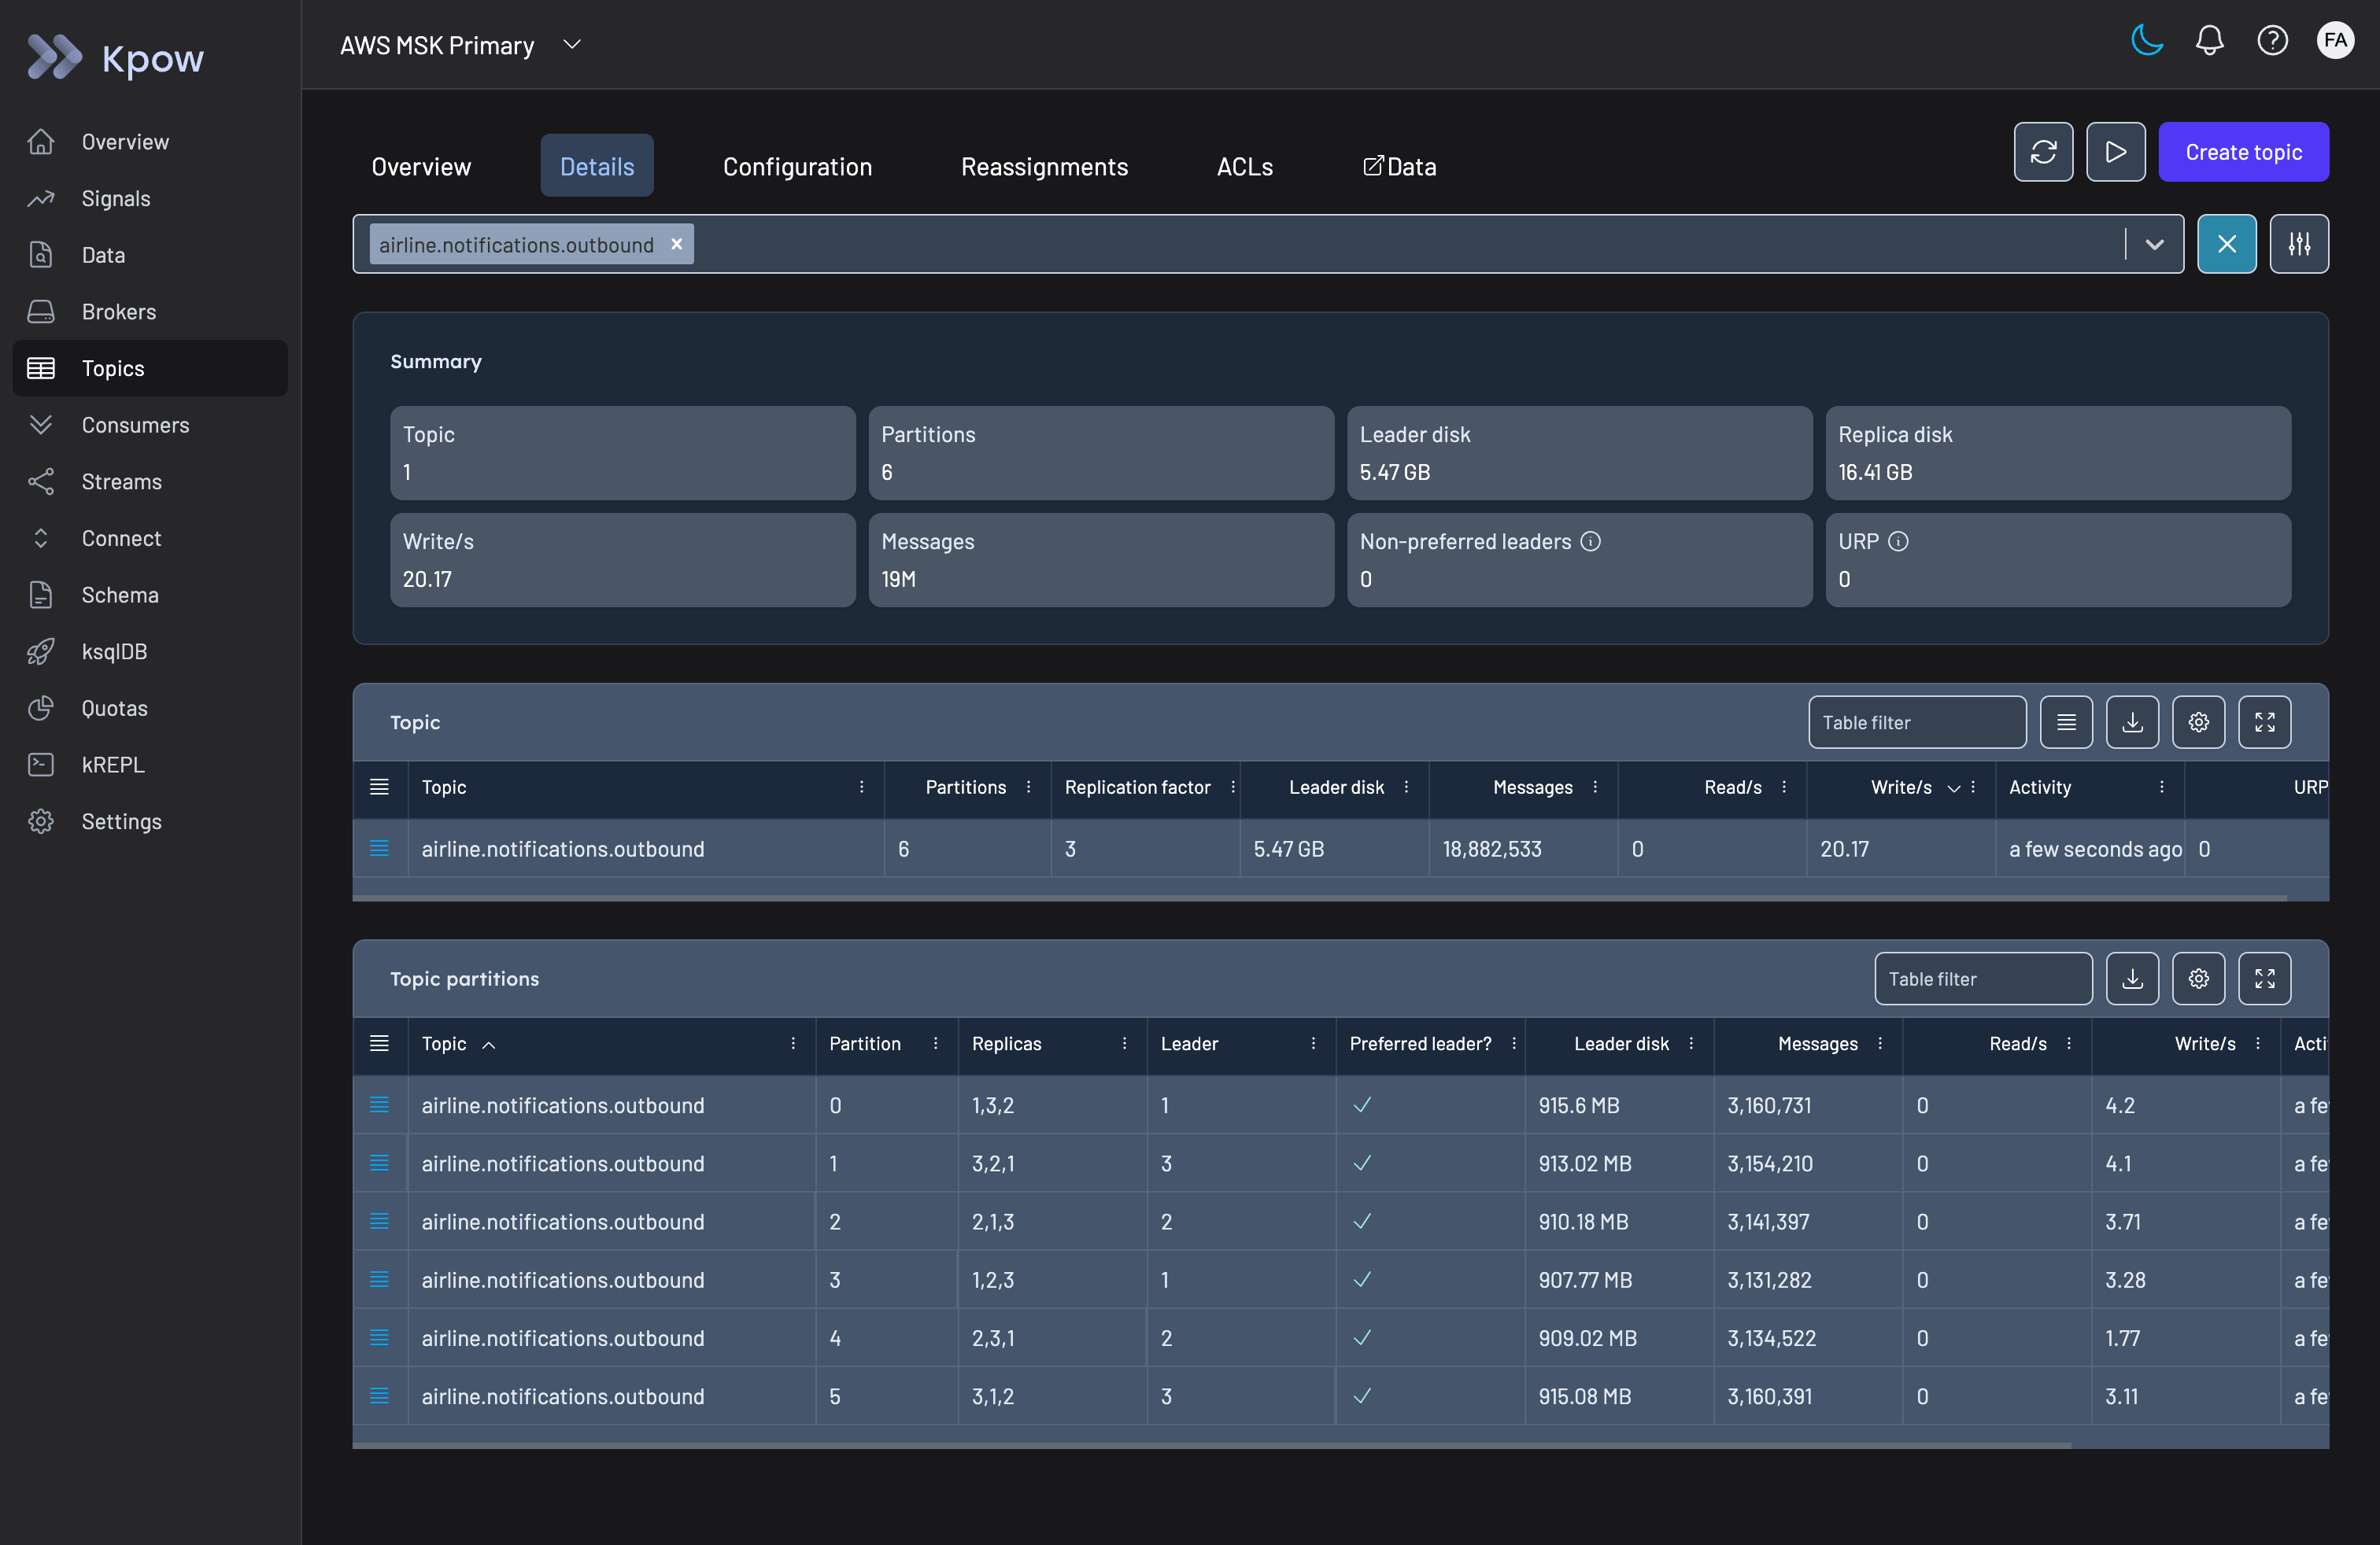This screenshot has width=2380, height=1545.
Task: Select Topics in sidebar
Action: [x=150, y=367]
